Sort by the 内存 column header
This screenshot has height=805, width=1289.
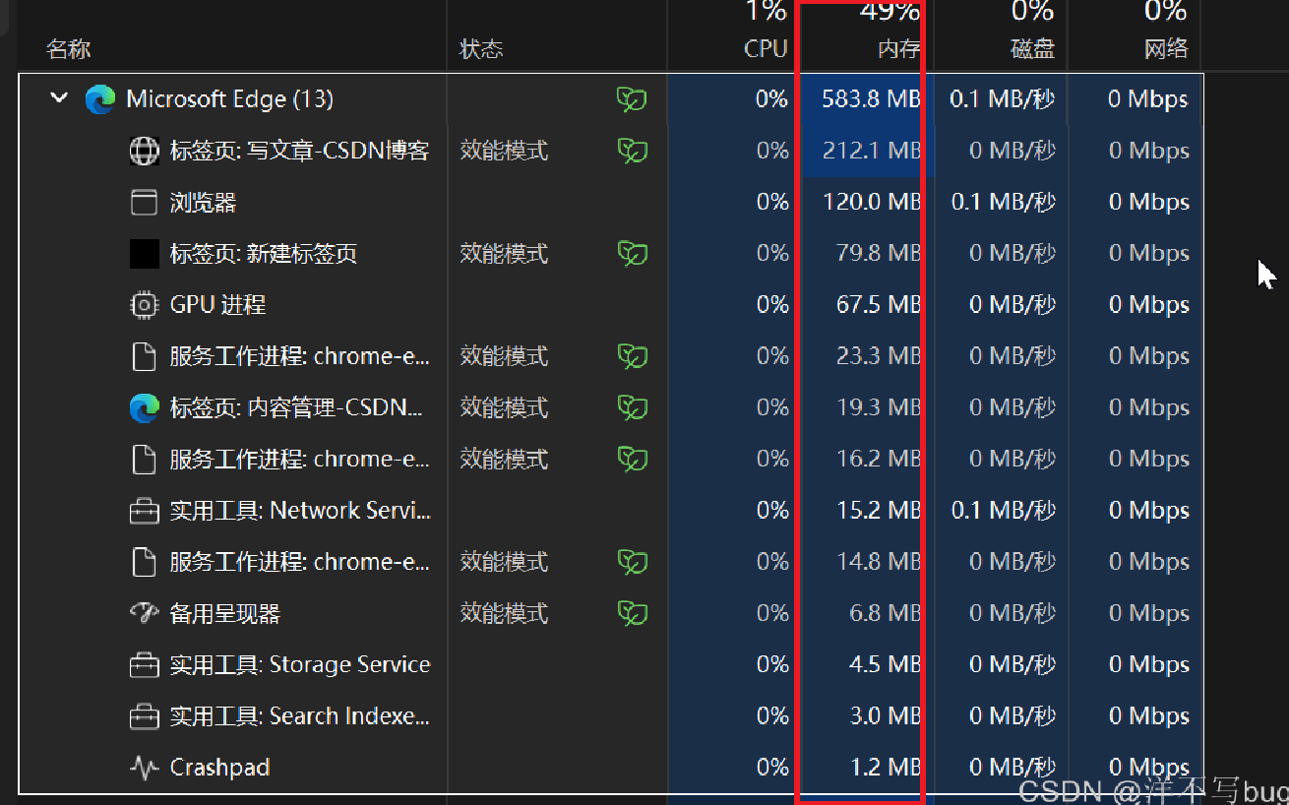point(898,49)
